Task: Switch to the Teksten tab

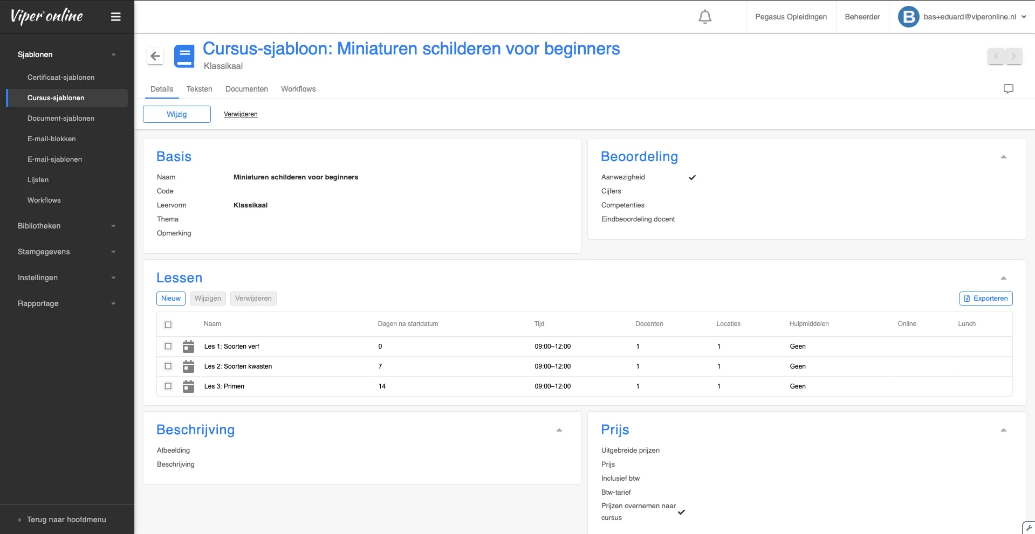Action: [x=199, y=89]
